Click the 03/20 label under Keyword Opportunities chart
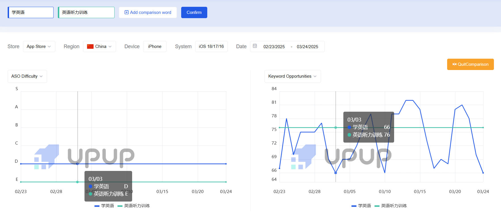The width and height of the screenshot is (501, 216). click(x=455, y=192)
